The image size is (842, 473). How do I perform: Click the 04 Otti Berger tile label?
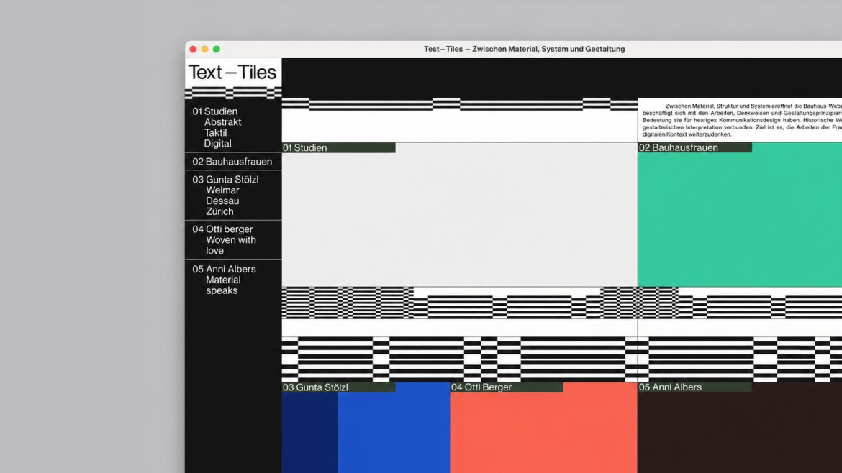507,387
